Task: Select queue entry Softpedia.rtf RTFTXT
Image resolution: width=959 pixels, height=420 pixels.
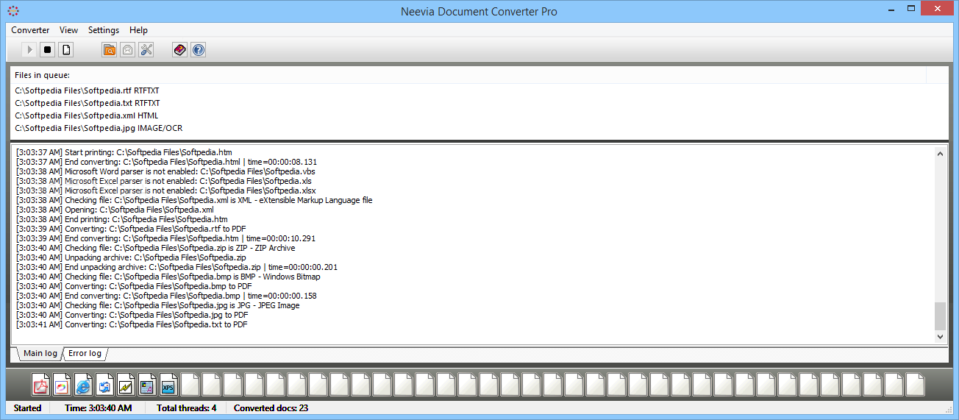Action: [x=87, y=90]
